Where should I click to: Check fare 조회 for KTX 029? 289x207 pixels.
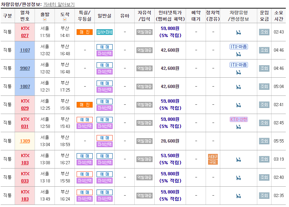click(x=264, y=105)
